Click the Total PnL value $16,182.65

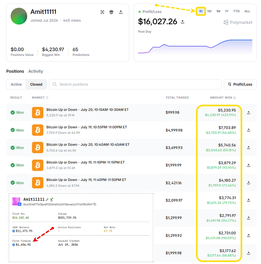(x=21, y=218)
